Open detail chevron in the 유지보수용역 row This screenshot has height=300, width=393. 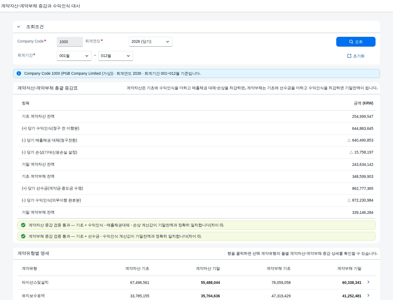click(x=368, y=295)
